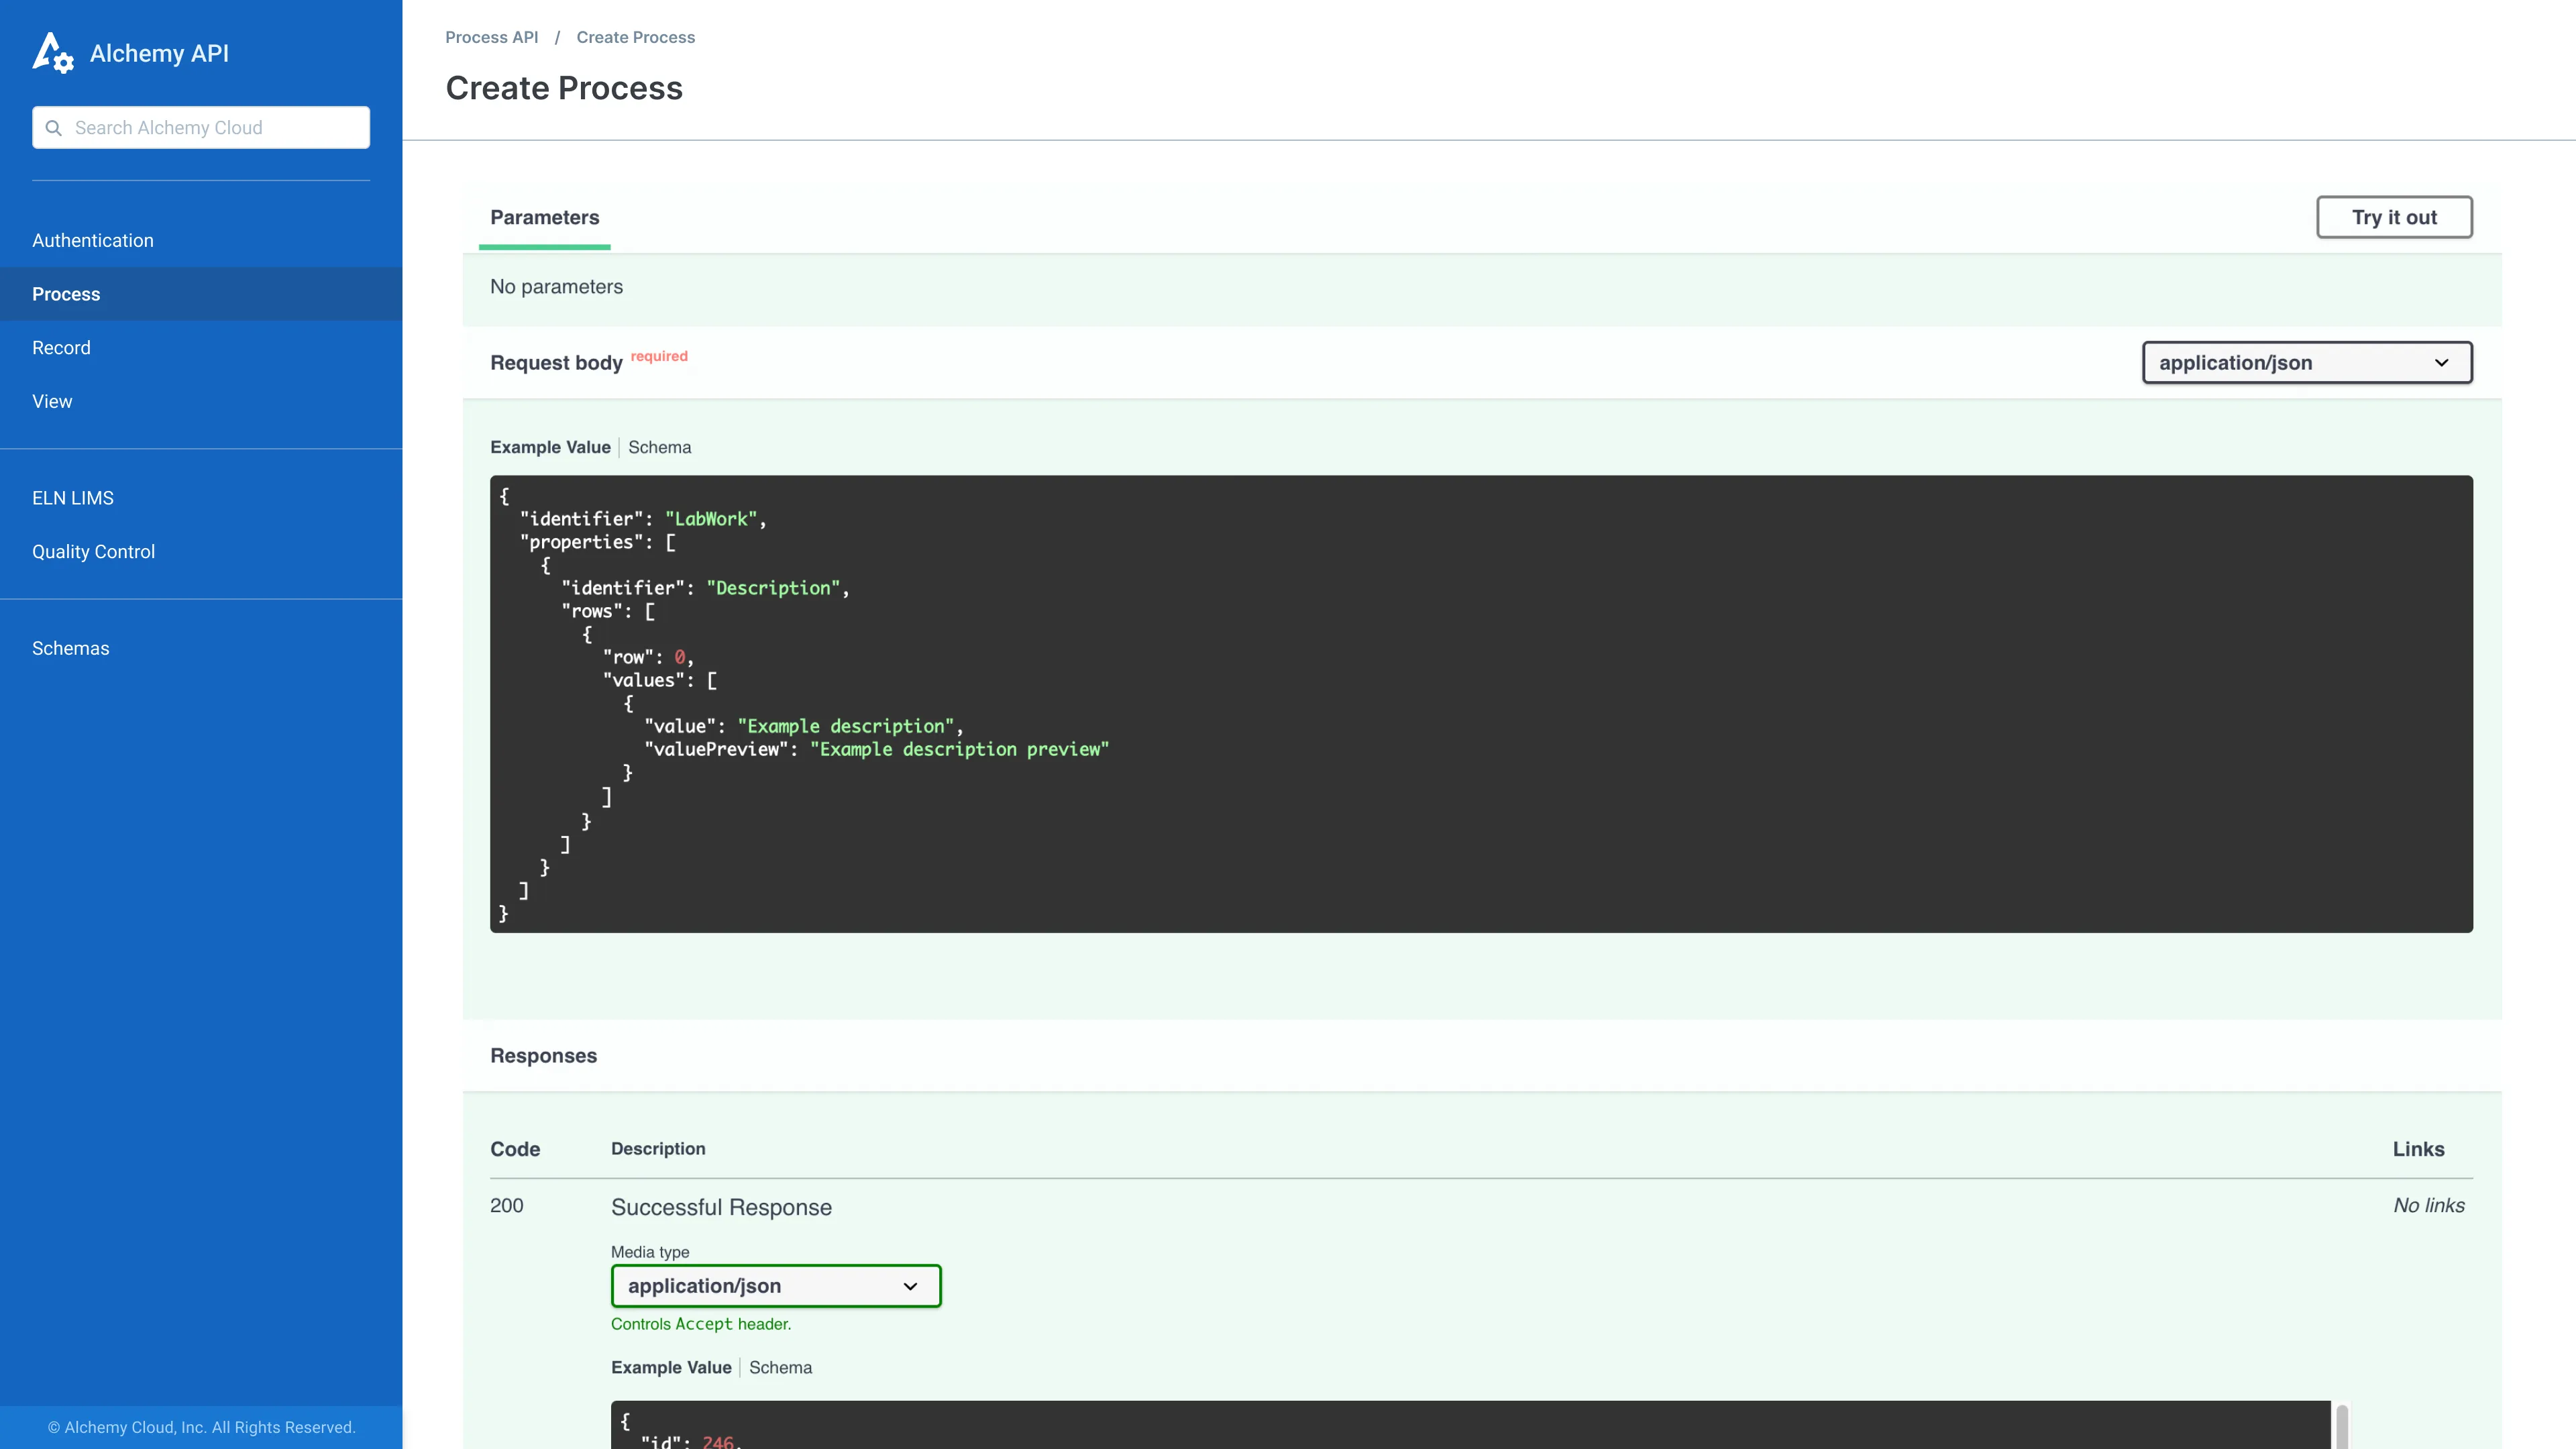The image size is (2576, 1449).
Task: Click the "Description" identifier value in JSON
Action: point(774,588)
